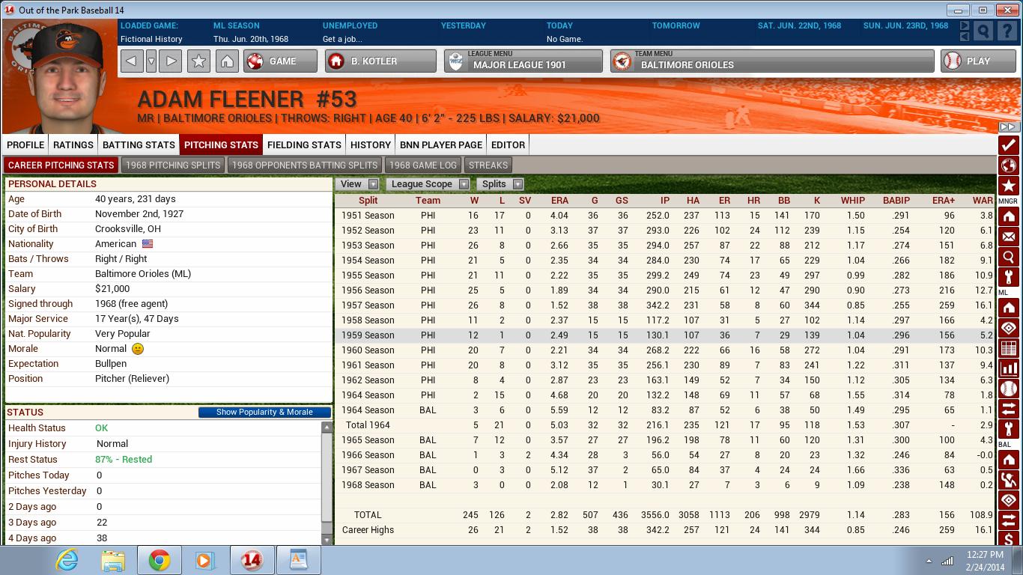Image resolution: width=1023 pixels, height=575 pixels.
Task: Open the search magnifier icon in top bar
Action: [x=983, y=31]
